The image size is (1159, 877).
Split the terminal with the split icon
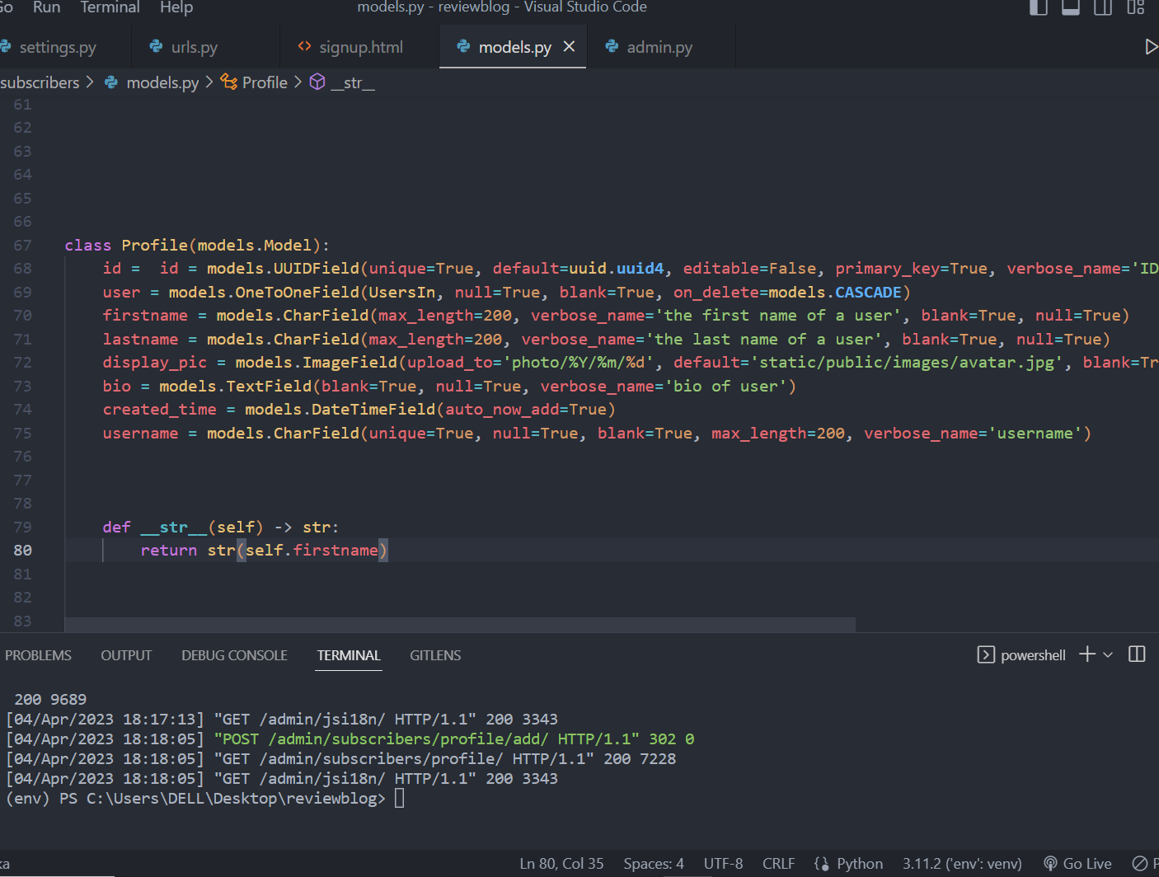point(1137,654)
